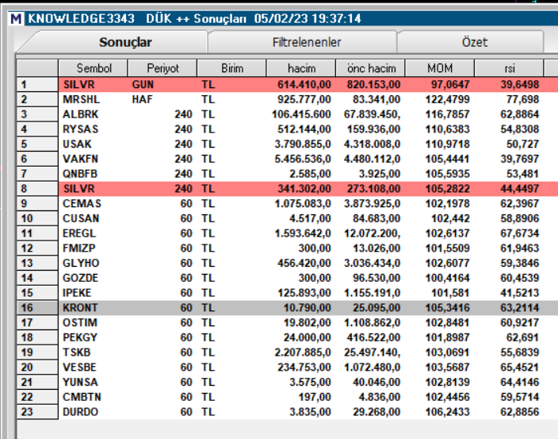Viewport: 558px width, 439px height.
Task: Click önc hacim value 84.683,00
Action: pyautogui.click(x=376, y=218)
